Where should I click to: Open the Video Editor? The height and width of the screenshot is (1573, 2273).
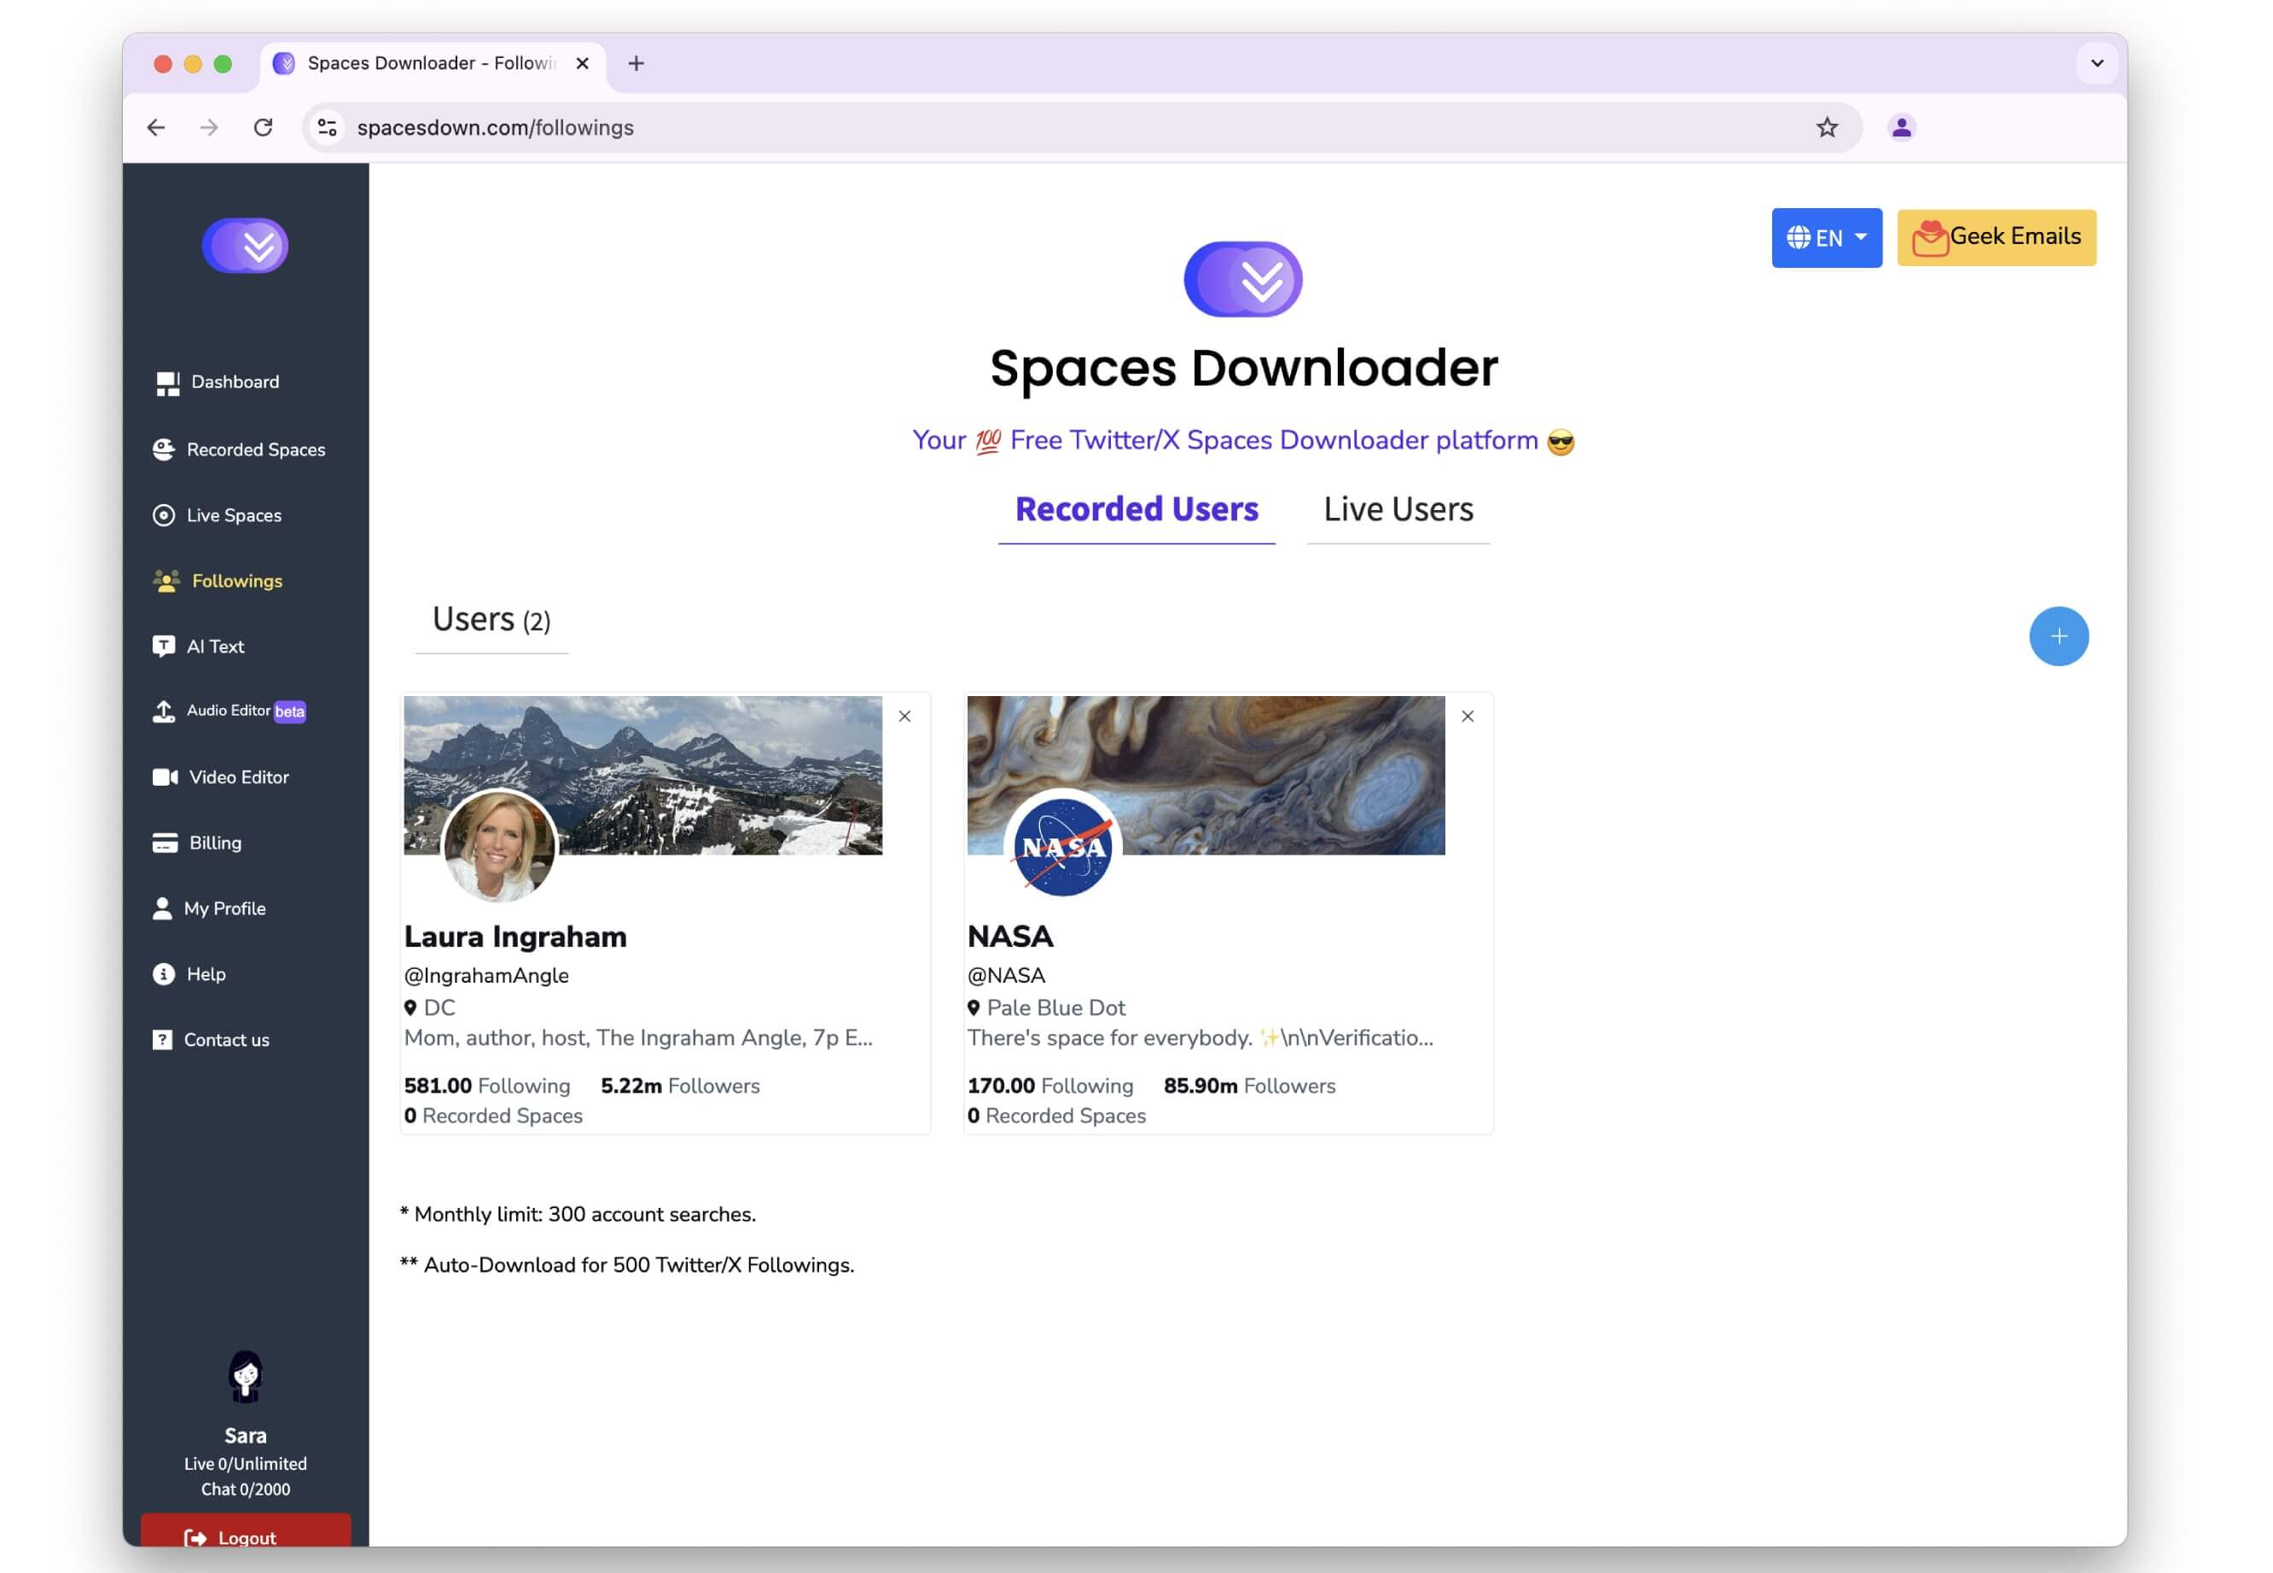[239, 776]
